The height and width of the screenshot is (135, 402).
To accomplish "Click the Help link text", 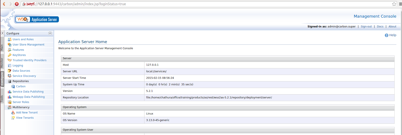I will [x=393, y=35].
